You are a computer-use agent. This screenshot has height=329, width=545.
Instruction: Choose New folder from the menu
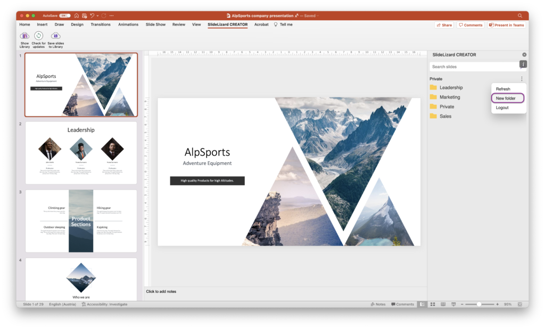[508, 98]
